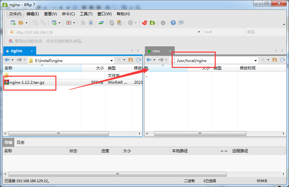Switch to the 日志 log tab
Image resolution: width=289 pixels, height=187 pixels.
coord(21,143)
